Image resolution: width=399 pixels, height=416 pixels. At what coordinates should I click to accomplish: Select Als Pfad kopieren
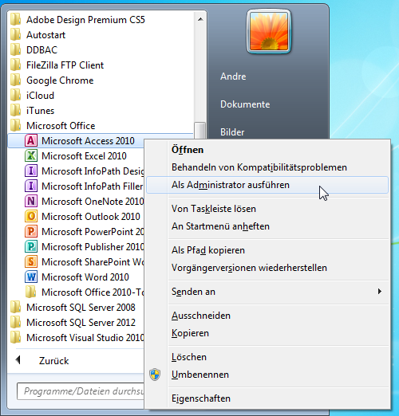pos(267,250)
